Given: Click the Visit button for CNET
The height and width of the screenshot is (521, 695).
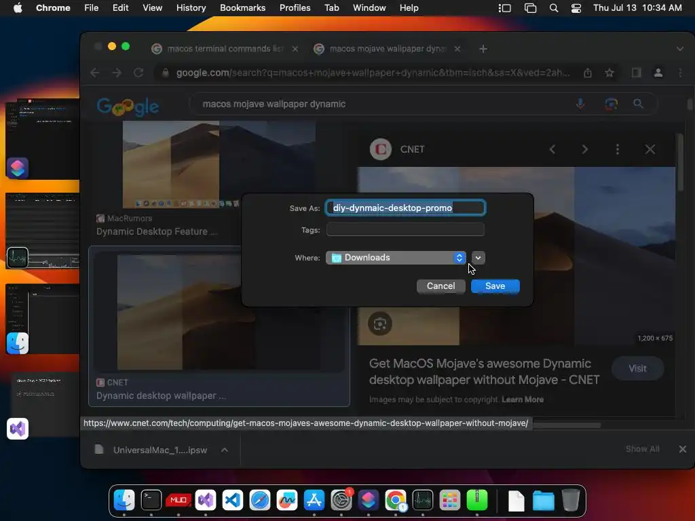Looking at the screenshot, I should [x=637, y=368].
